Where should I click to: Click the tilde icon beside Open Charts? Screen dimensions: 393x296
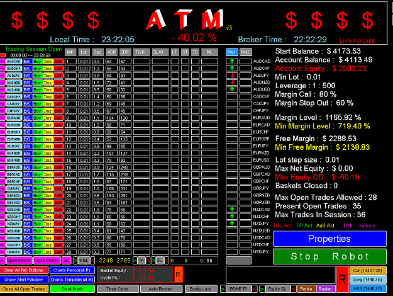pos(3,260)
